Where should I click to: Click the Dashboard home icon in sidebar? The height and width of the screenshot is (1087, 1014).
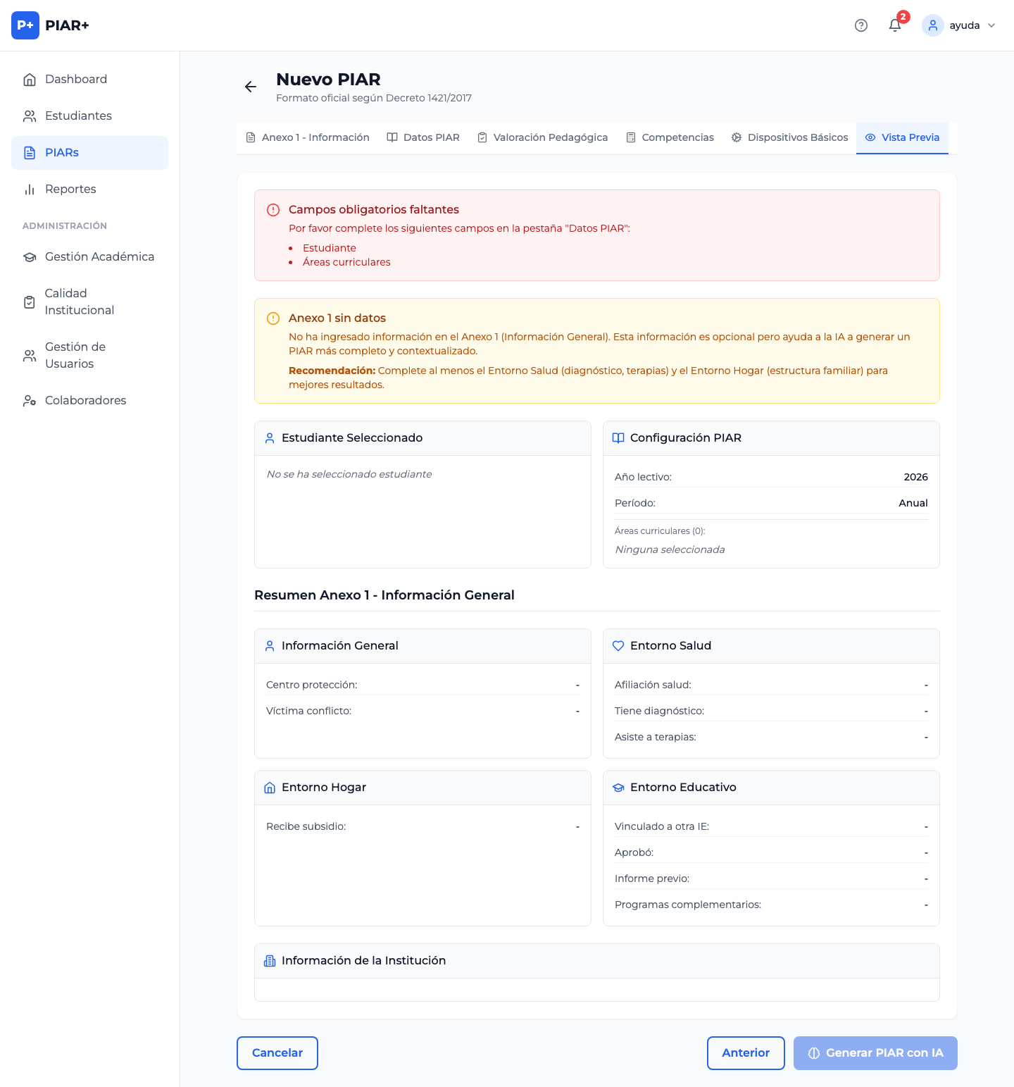[30, 80]
